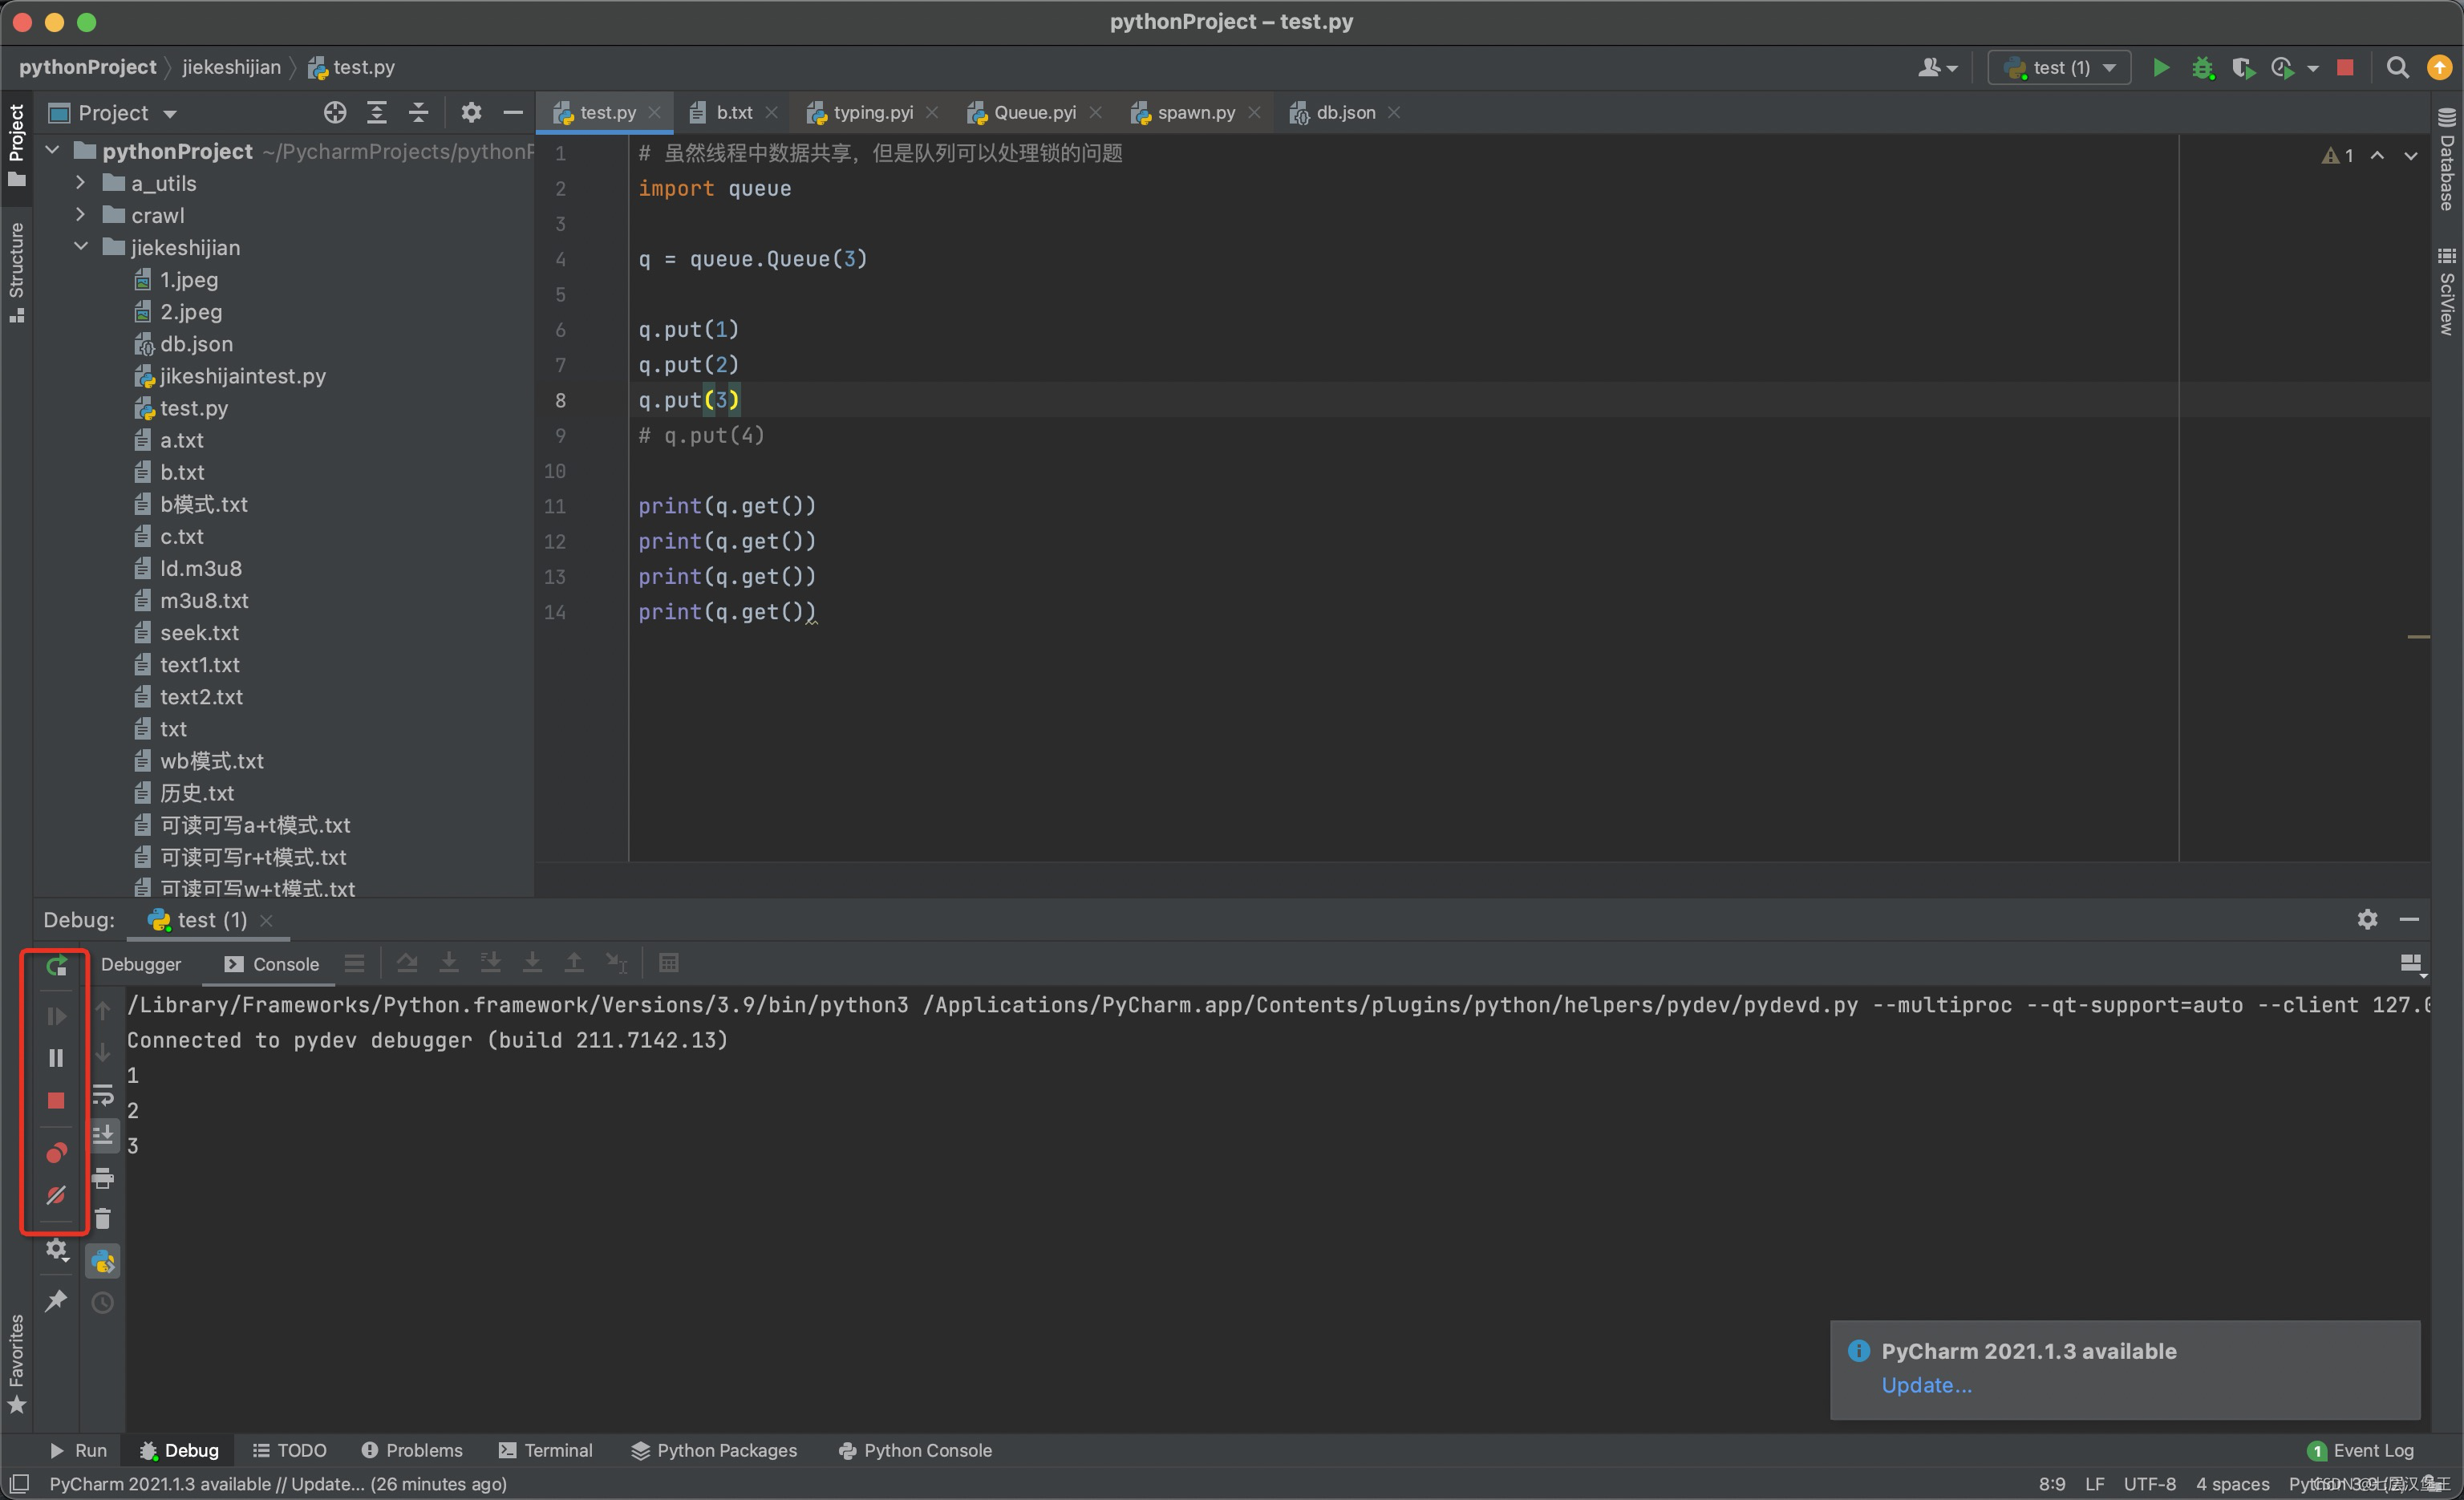Collapse the jiekeshijian folder
The image size is (2464, 1500).
coord(81,247)
